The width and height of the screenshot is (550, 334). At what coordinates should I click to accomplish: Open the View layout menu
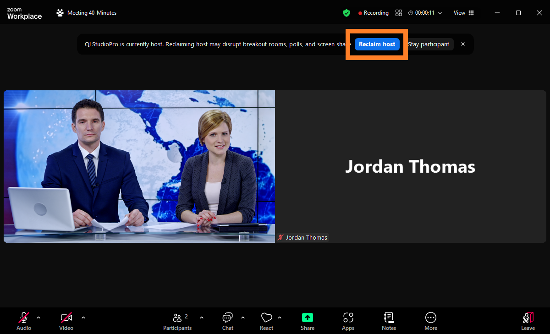pos(463,13)
